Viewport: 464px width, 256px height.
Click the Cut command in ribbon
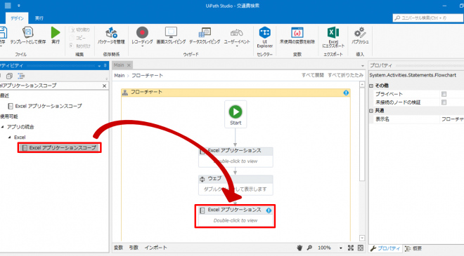[x=80, y=30]
